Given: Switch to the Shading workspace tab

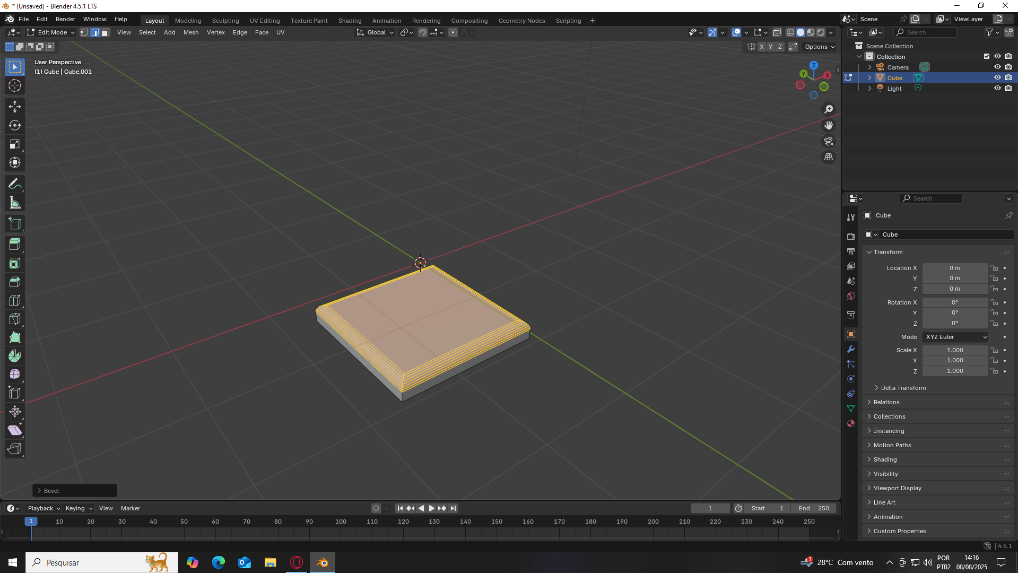Looking at the screenshot, I should (x=350, y=21).
